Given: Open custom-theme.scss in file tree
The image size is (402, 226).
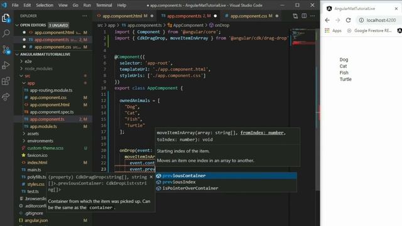Looking at the screenshot, I should [45, 148].
